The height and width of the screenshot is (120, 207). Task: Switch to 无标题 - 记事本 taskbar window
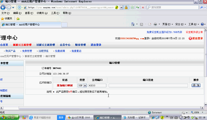[135, 117]
